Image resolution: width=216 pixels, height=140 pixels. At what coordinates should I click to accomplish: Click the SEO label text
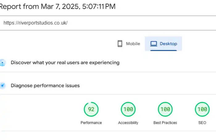point(202,123)
